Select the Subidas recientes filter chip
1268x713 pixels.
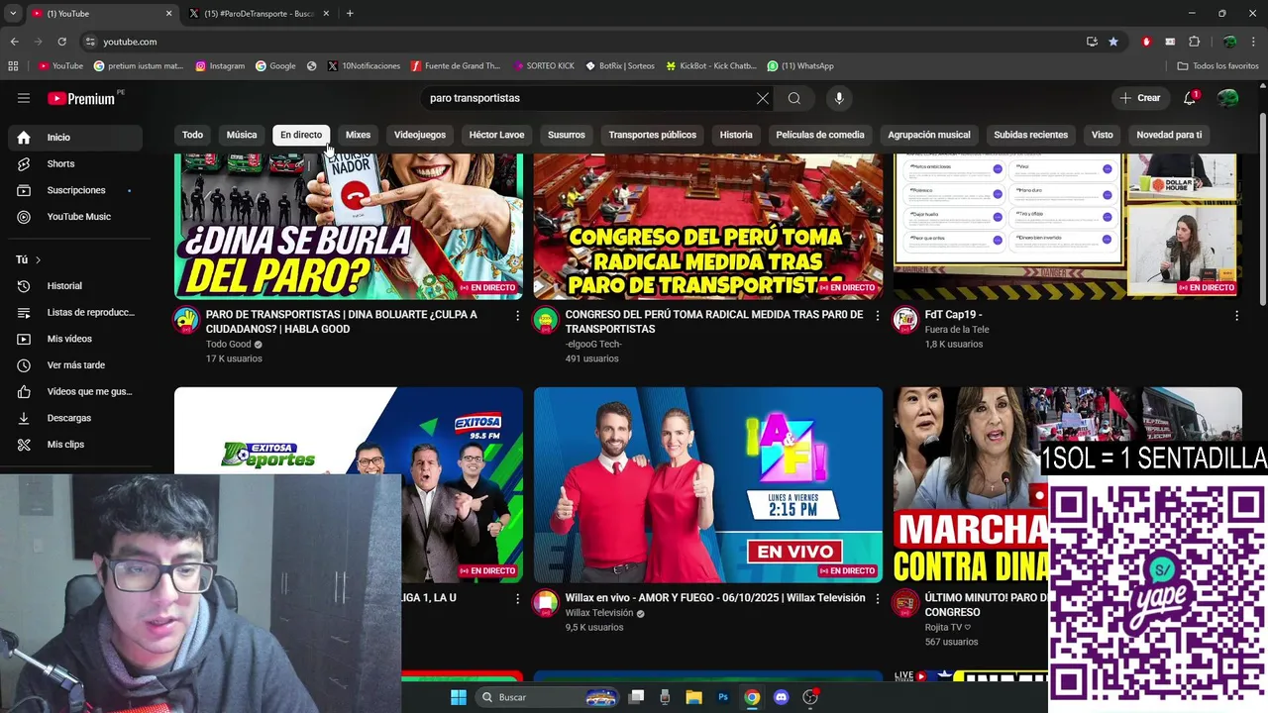[1030, 135]
